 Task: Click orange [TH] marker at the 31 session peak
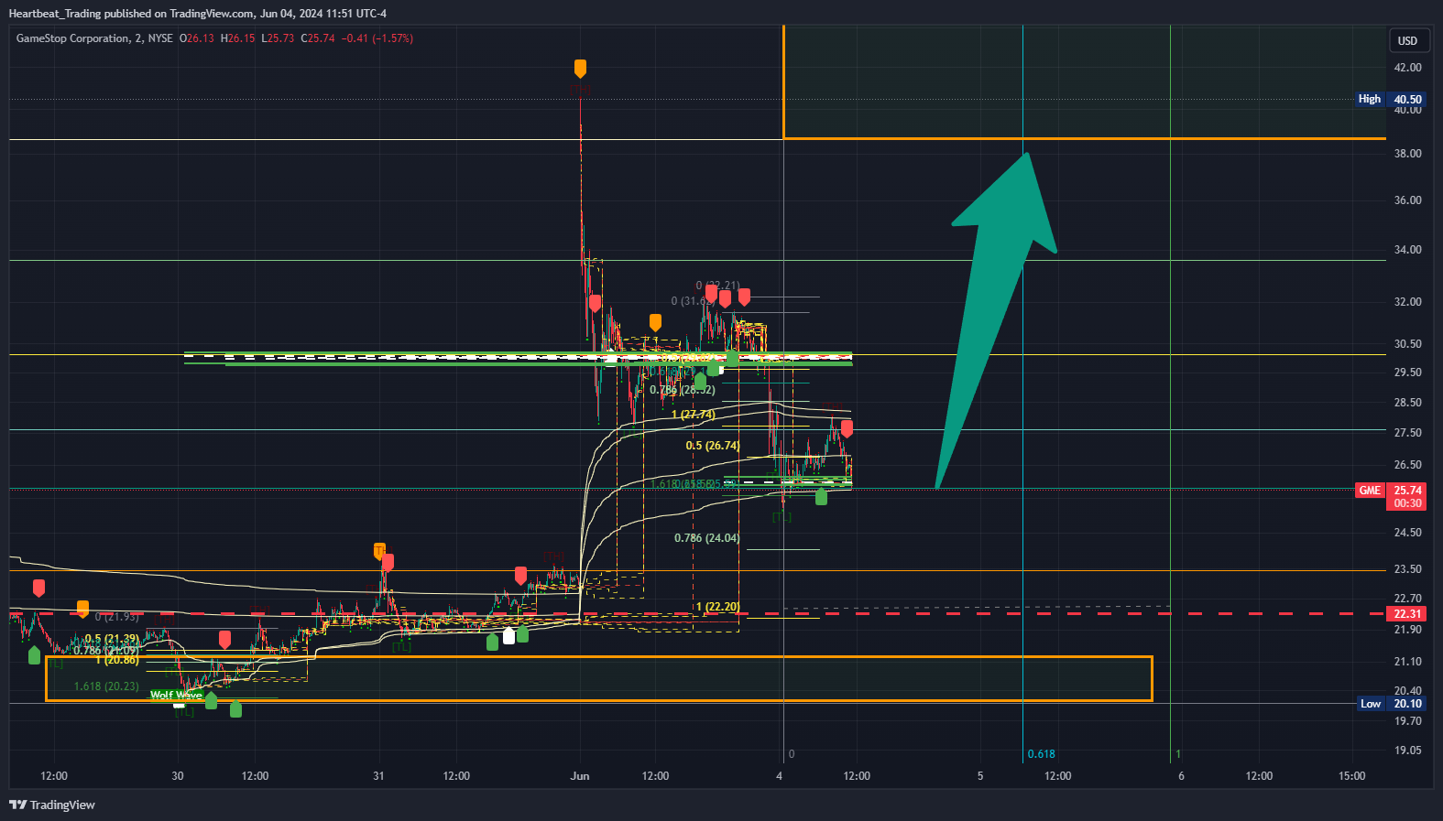[x=379, y=550]
